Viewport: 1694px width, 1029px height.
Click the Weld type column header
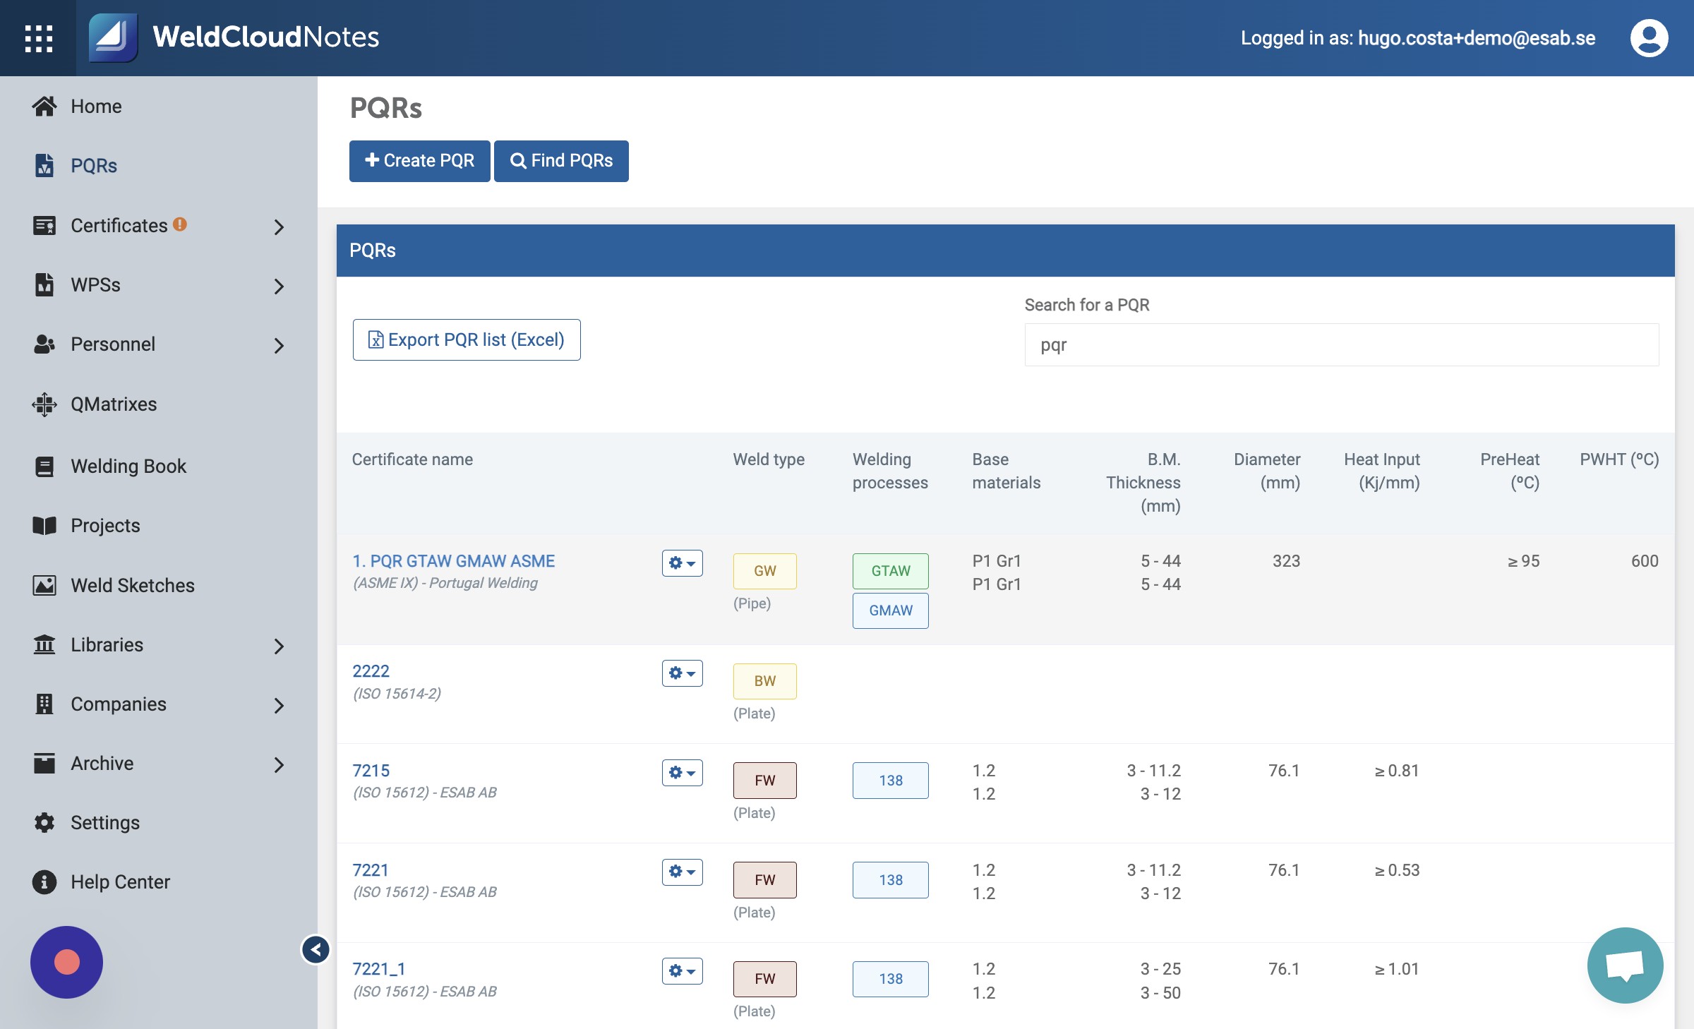pyautogui.click(x=769, y=459)
